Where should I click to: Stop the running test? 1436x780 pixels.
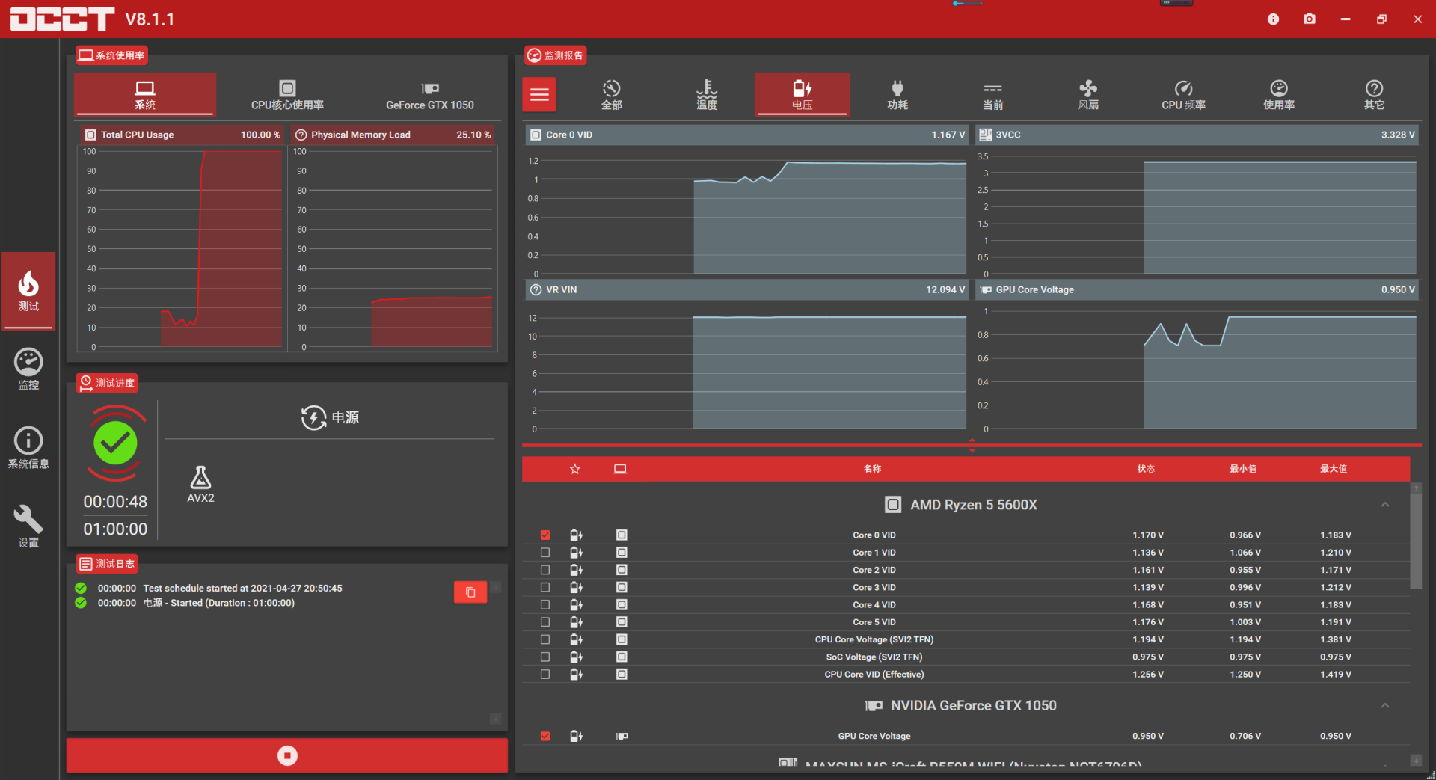click(287, 755)
